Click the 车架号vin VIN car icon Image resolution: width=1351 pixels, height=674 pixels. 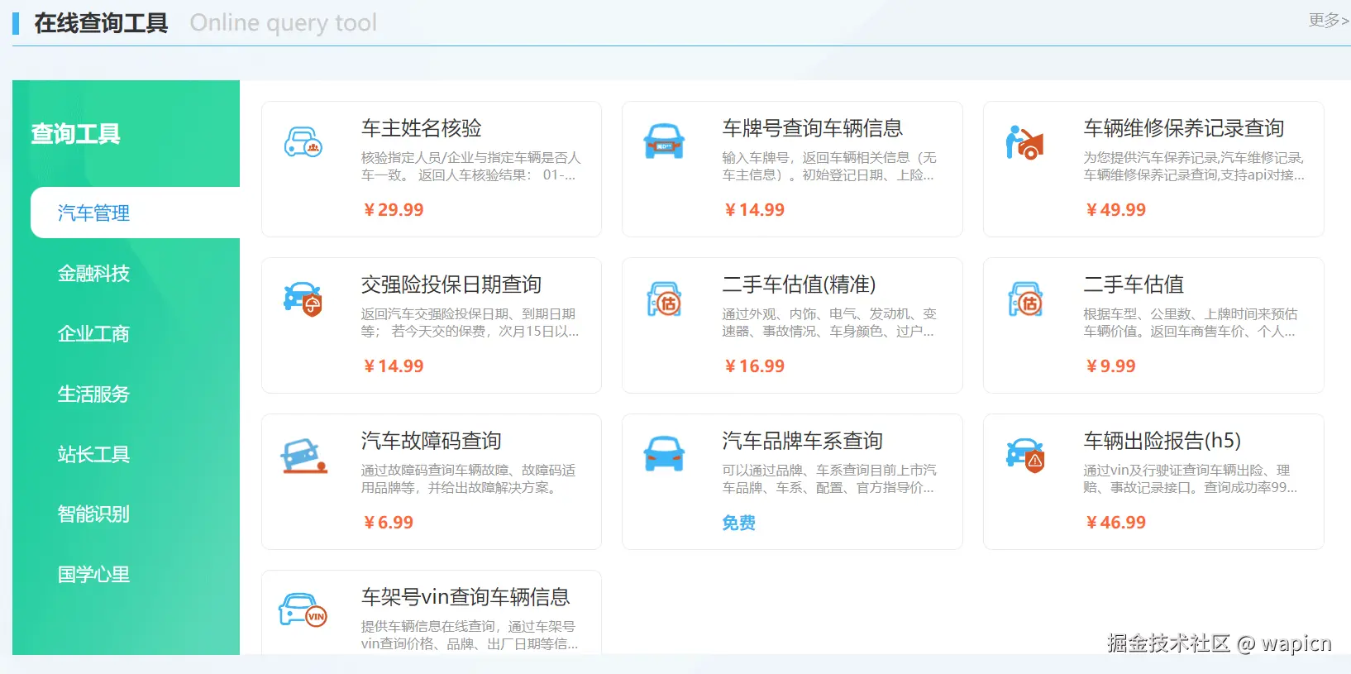tap(303, 610)
